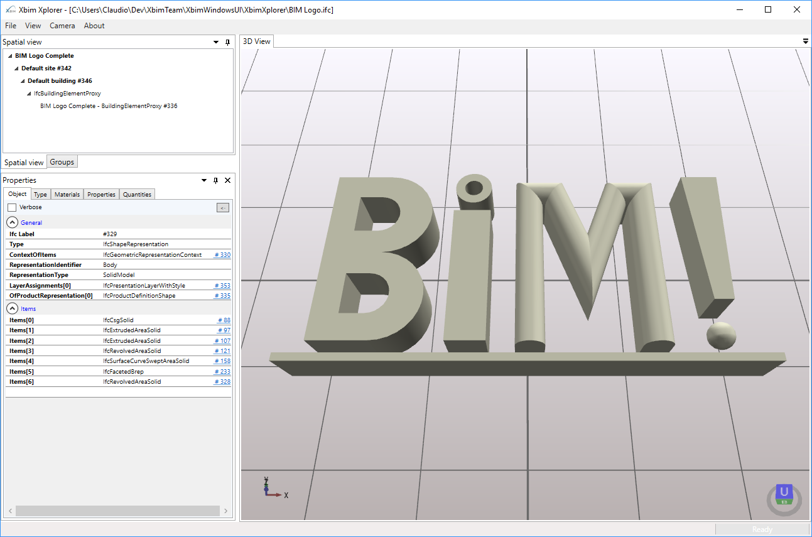Close the Properties panel

227,180
